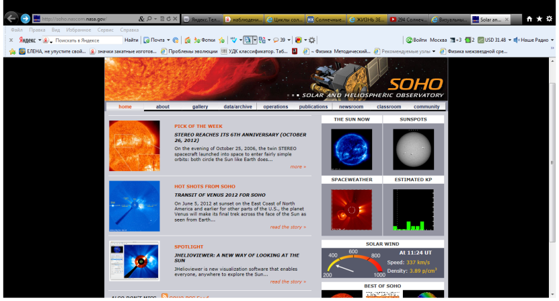559x301 pixels.
Task: Open SOHO RSS feed icon
Action: click(x=164, y=296)
